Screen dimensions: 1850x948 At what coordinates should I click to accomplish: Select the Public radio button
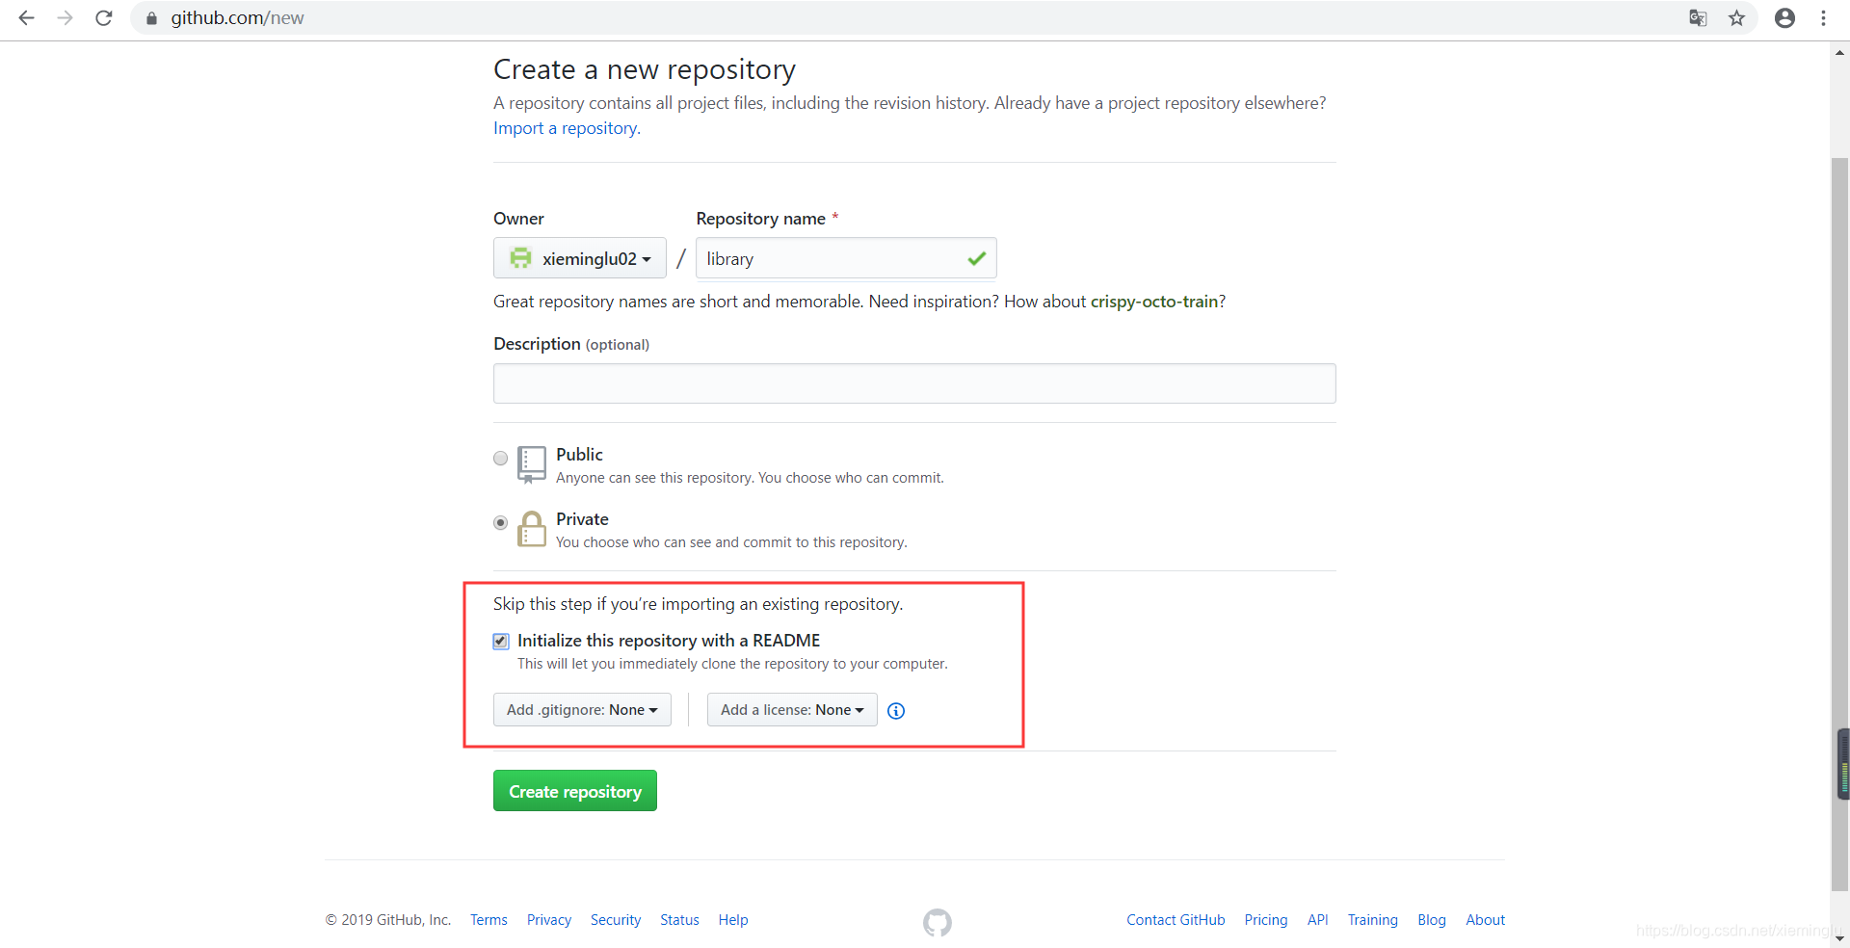(500, 458)
